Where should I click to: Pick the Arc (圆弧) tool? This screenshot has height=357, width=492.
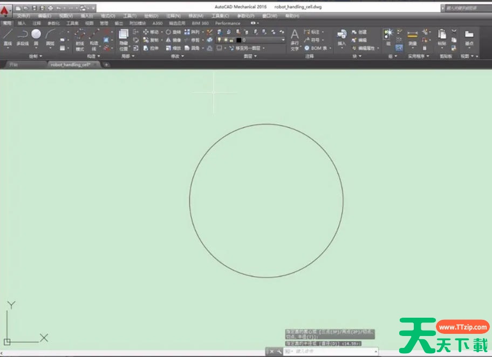[x=50, y=36]
